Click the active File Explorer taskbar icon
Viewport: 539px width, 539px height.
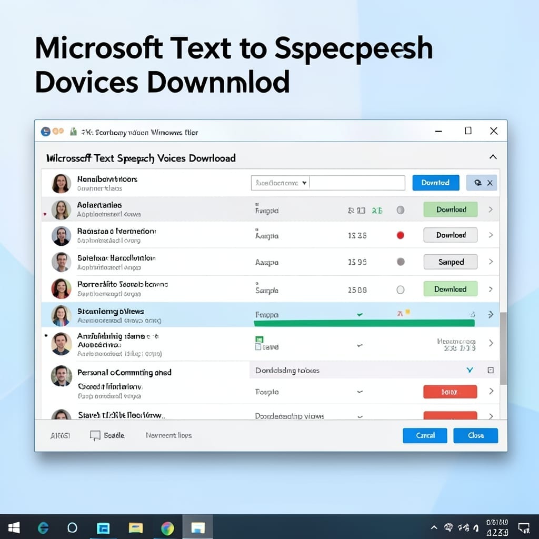(198, 527)
